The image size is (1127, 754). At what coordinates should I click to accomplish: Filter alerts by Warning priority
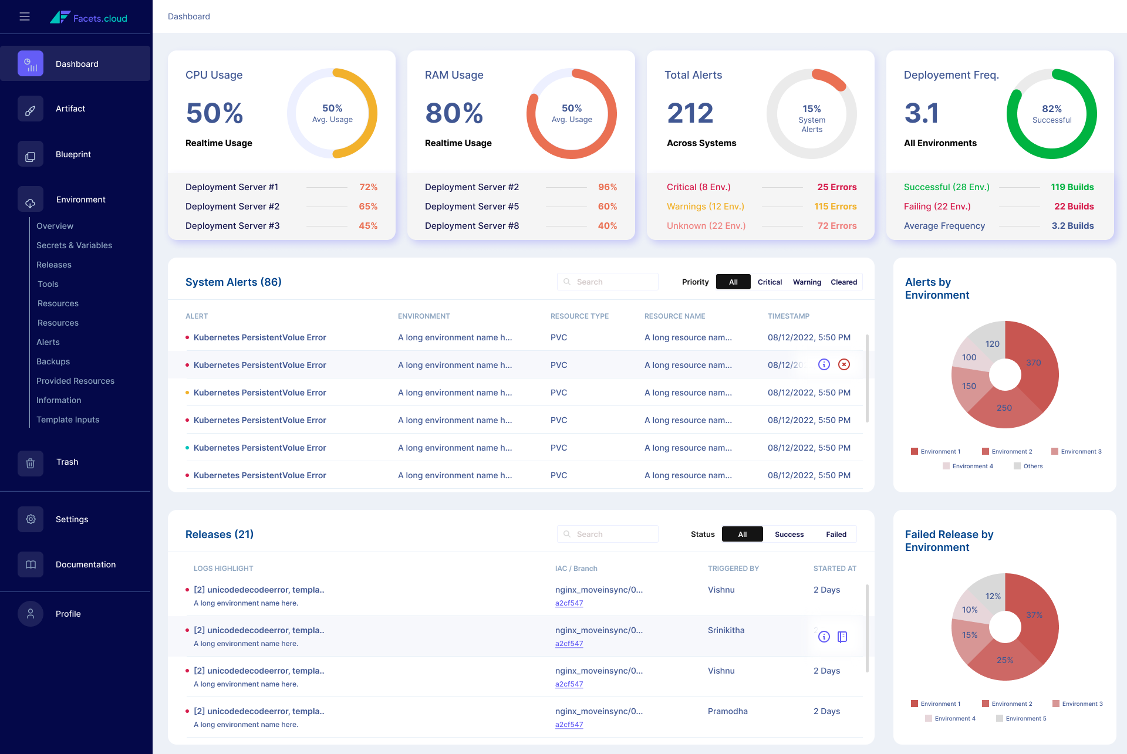(807, 282)
